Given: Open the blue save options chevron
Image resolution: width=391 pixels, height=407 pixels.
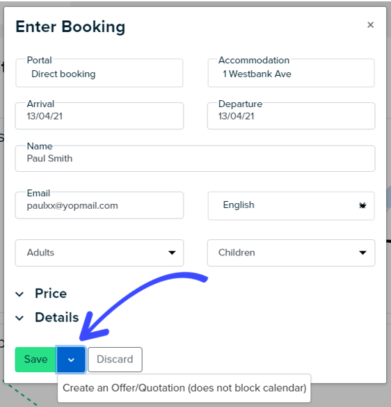Looking at the screenshot, I should [71, 360].
